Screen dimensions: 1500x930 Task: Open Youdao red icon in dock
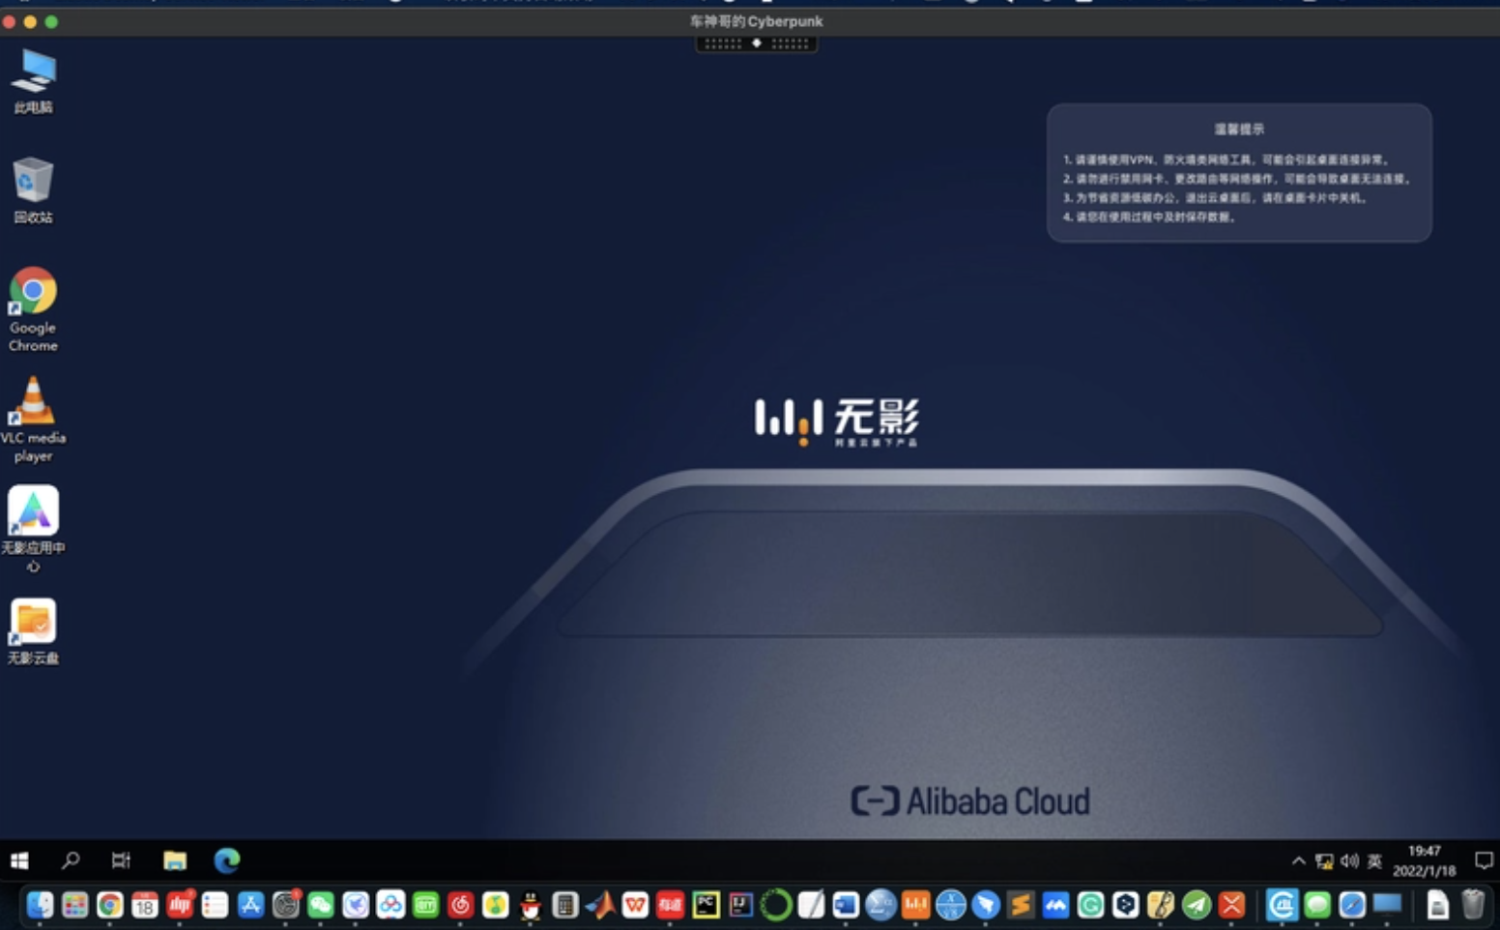671,905
